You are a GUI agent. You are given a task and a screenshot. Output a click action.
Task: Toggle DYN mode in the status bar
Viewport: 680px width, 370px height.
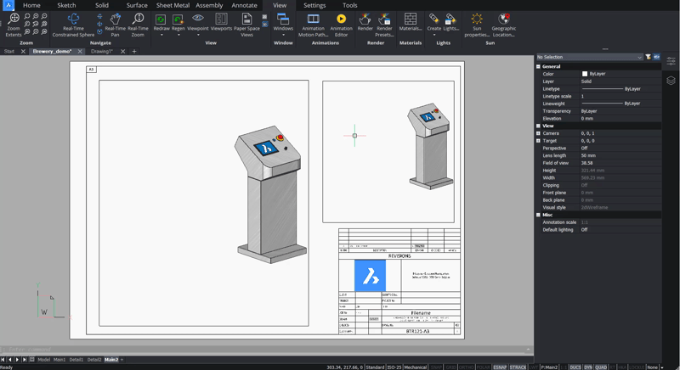pos(587,367)
